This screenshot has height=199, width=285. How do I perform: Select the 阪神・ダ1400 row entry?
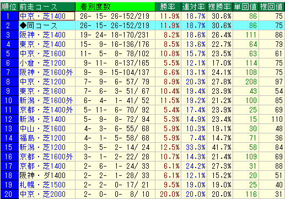pos(42,175)
